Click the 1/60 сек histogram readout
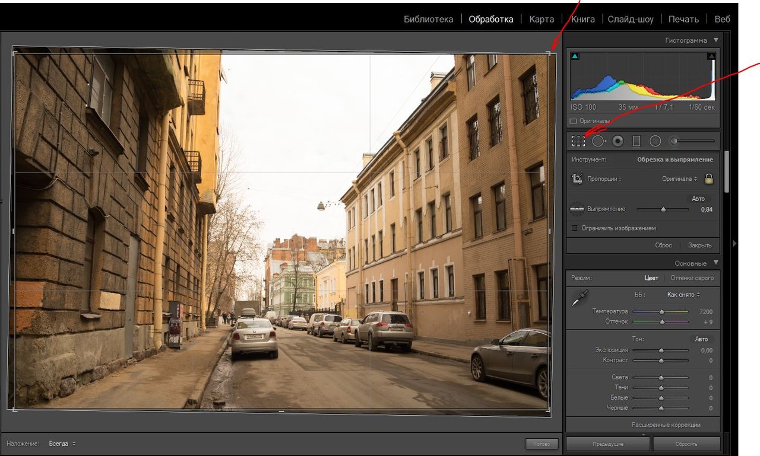Screen dimensions: 760x456 tap(702, 107)
